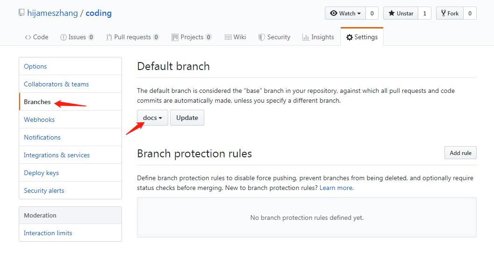
Task: Click the Update button
Action: coord(187,118)
